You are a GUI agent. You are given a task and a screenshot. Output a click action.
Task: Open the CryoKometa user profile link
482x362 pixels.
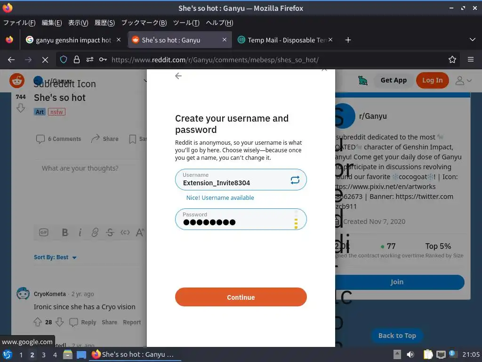point(50,294)
